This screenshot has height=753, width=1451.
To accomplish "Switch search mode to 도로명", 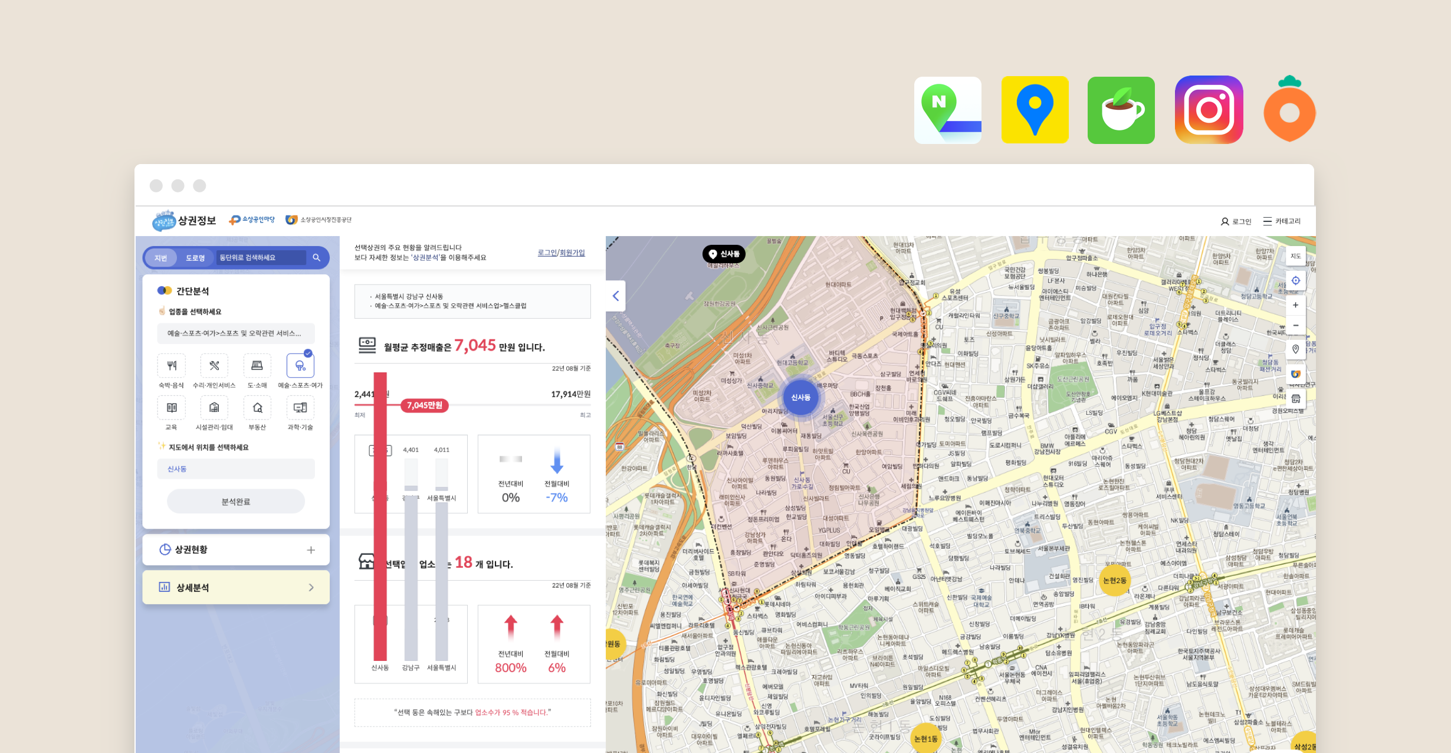I will [x=195, y=258].
